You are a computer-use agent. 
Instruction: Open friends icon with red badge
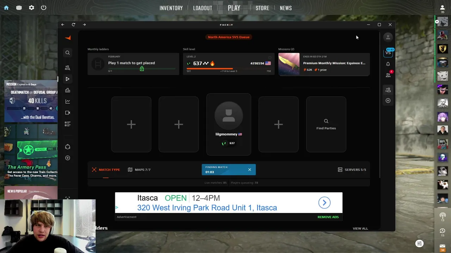388,75
